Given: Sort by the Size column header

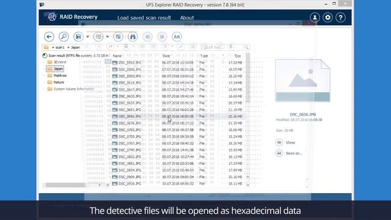Looking at the screenshot, I should (238, 56).
